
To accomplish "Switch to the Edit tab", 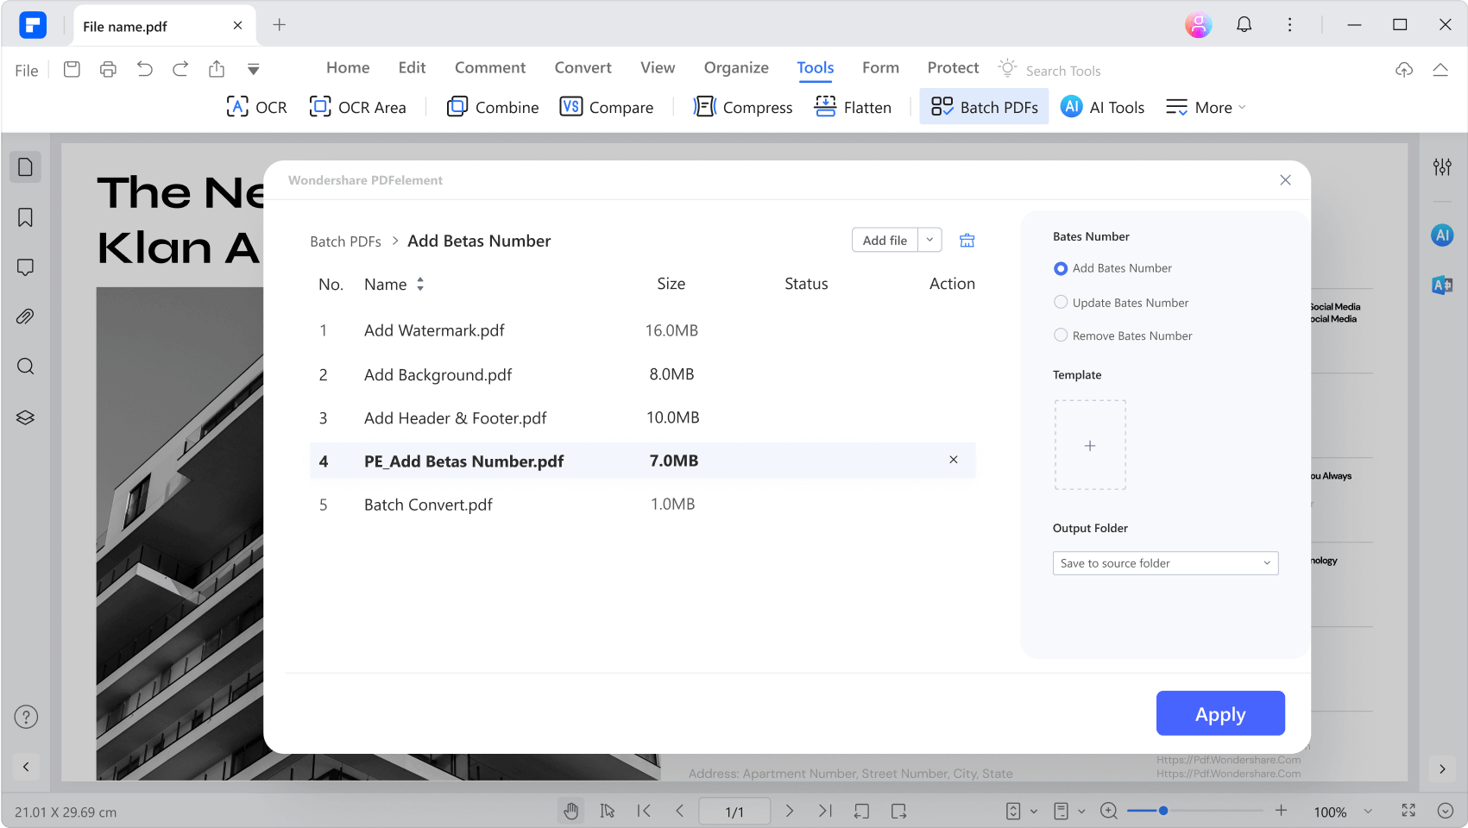I will pyautogui.click(x=412, y=68).
